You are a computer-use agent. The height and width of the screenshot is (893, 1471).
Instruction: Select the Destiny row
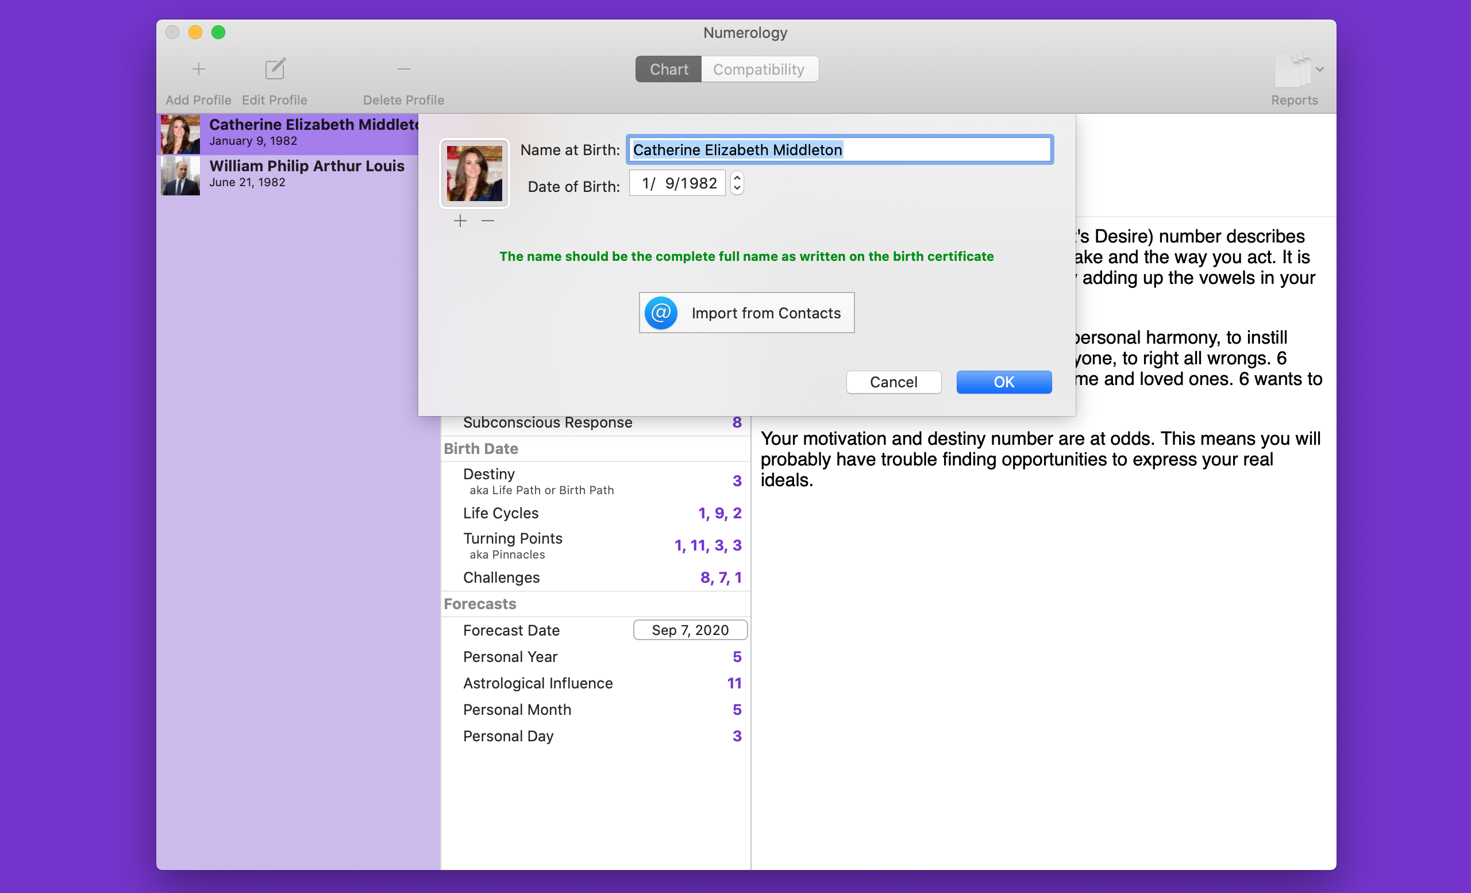click(x=595, y=481)
